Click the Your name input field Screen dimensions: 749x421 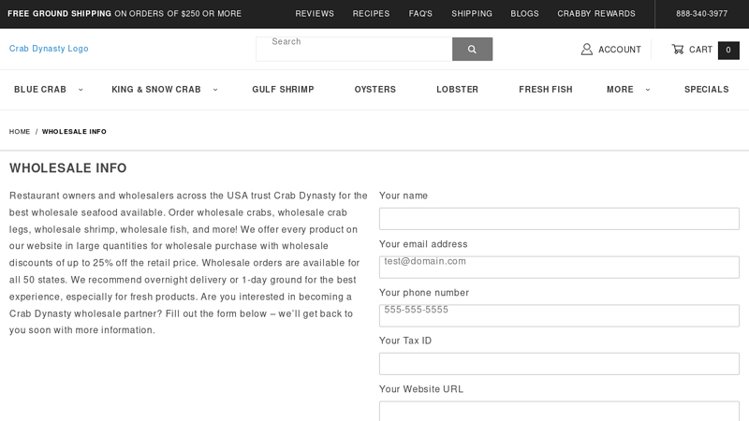click(x=559, y=219)
